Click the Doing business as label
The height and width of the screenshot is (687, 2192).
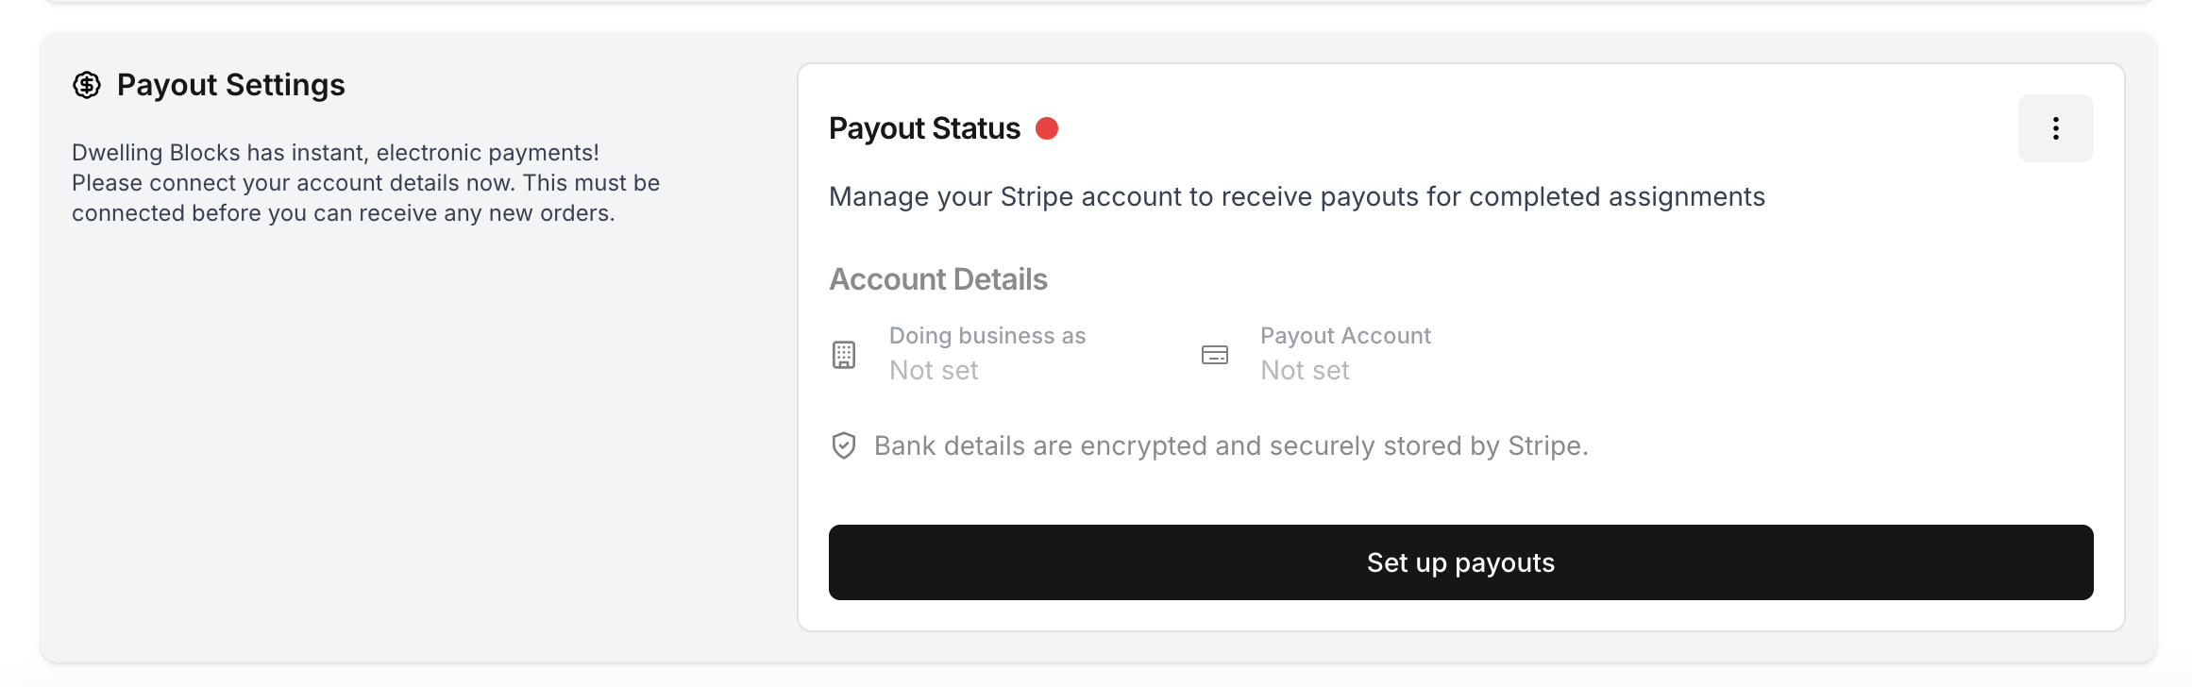pos(987,336)
